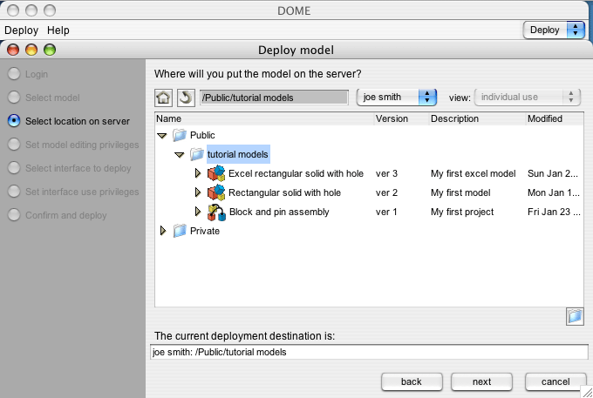Click the Block and pin assembly project icon
593x398 pixels.
click(x=216, y=212)
